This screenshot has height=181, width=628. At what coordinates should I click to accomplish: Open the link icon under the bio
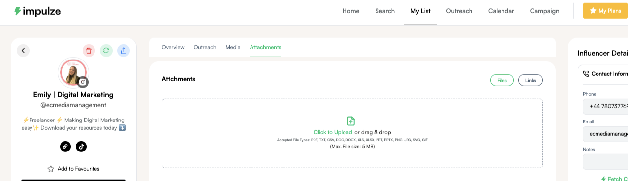[65, 146]
